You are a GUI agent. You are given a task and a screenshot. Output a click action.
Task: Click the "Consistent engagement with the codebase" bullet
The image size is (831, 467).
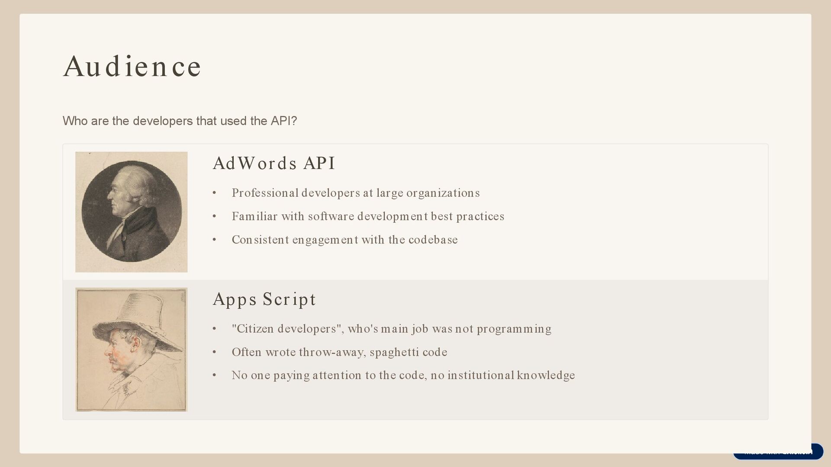[344, 240]
